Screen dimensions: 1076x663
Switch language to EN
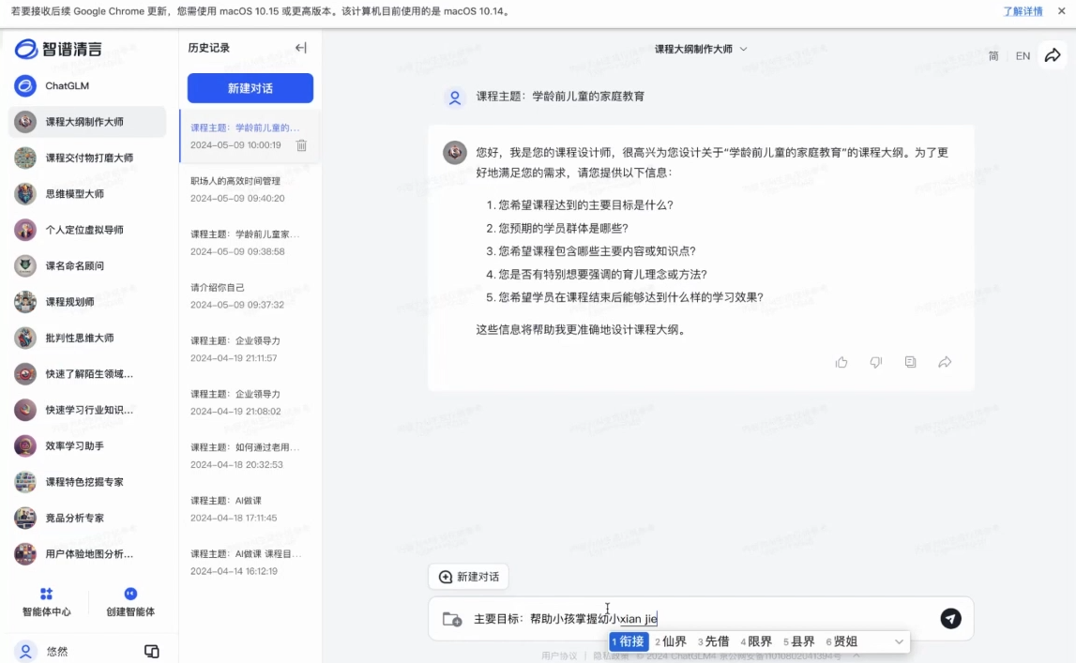1023,56
